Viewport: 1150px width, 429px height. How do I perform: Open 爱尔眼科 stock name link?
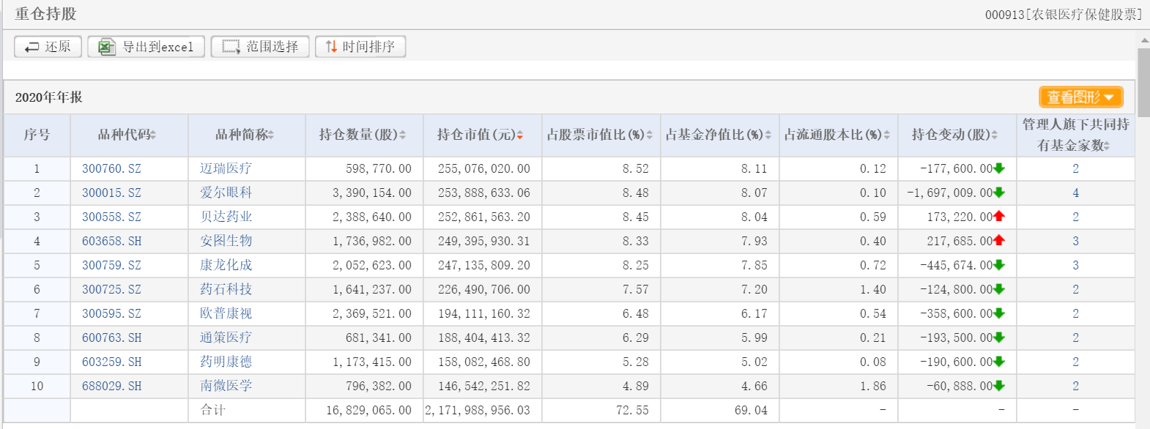pyautogui.click(x=226, y=193)
